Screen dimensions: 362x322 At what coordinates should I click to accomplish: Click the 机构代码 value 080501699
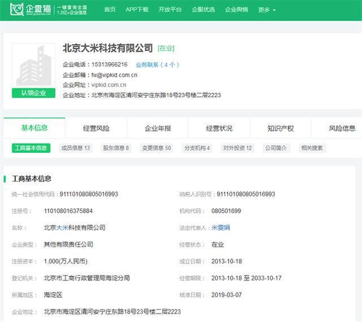[226, 211]
